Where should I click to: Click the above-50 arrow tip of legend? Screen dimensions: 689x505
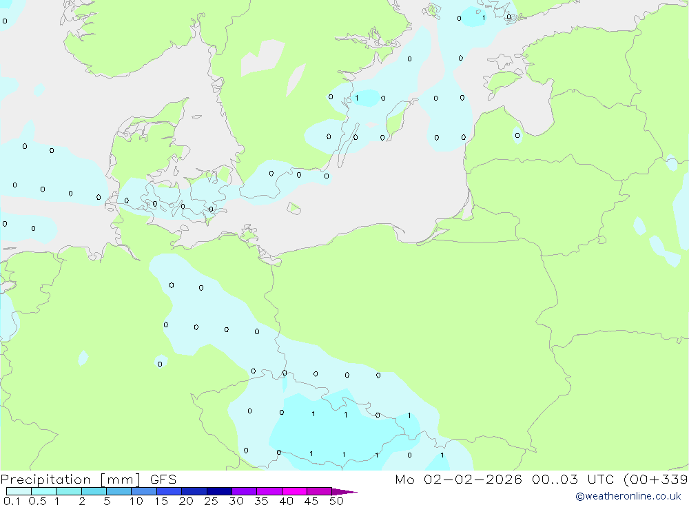point(344,491)
